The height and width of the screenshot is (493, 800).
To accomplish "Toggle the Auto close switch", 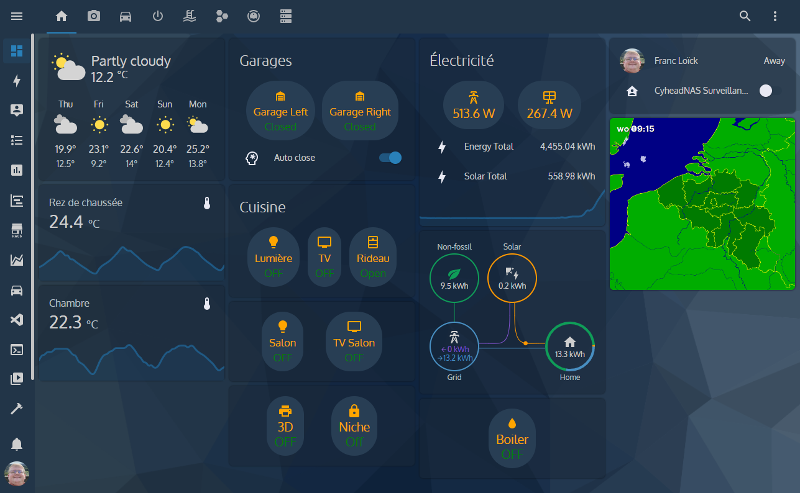I will 390,158.
